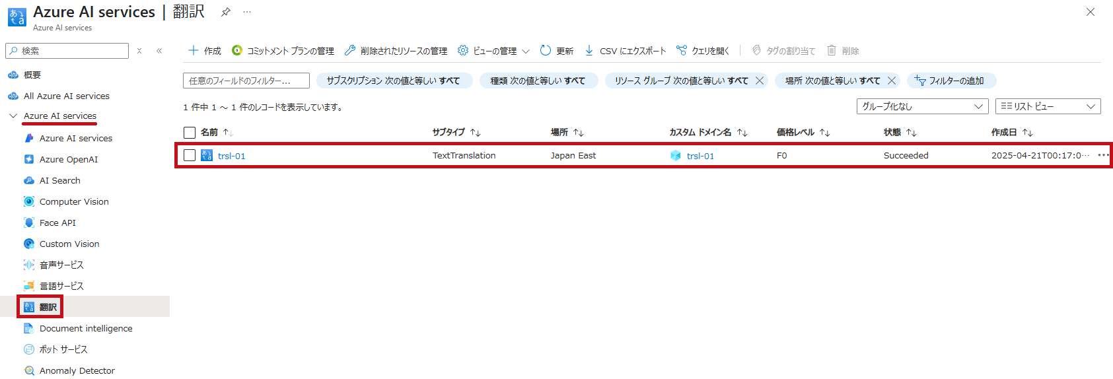Click the 2025-04-21 creation date cell
Viewport: 1113px width, 379px height.
(1040, 155)
